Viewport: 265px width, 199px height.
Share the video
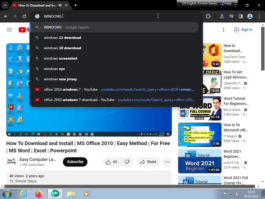click(148, 162)
